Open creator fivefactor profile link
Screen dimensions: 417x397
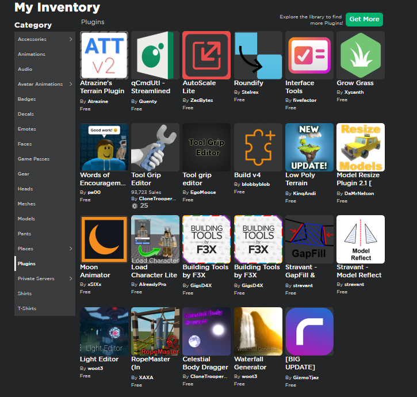pyautogui.click(x=304, y=100)
